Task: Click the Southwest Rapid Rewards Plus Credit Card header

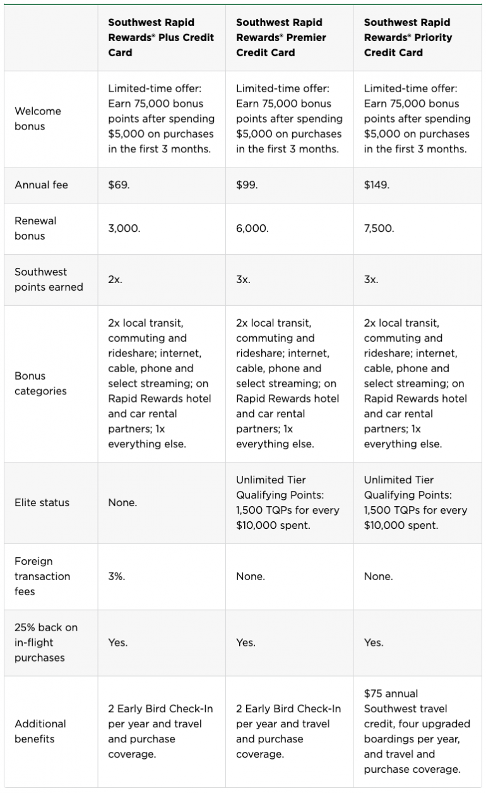Action: click(x=161, y=38)
